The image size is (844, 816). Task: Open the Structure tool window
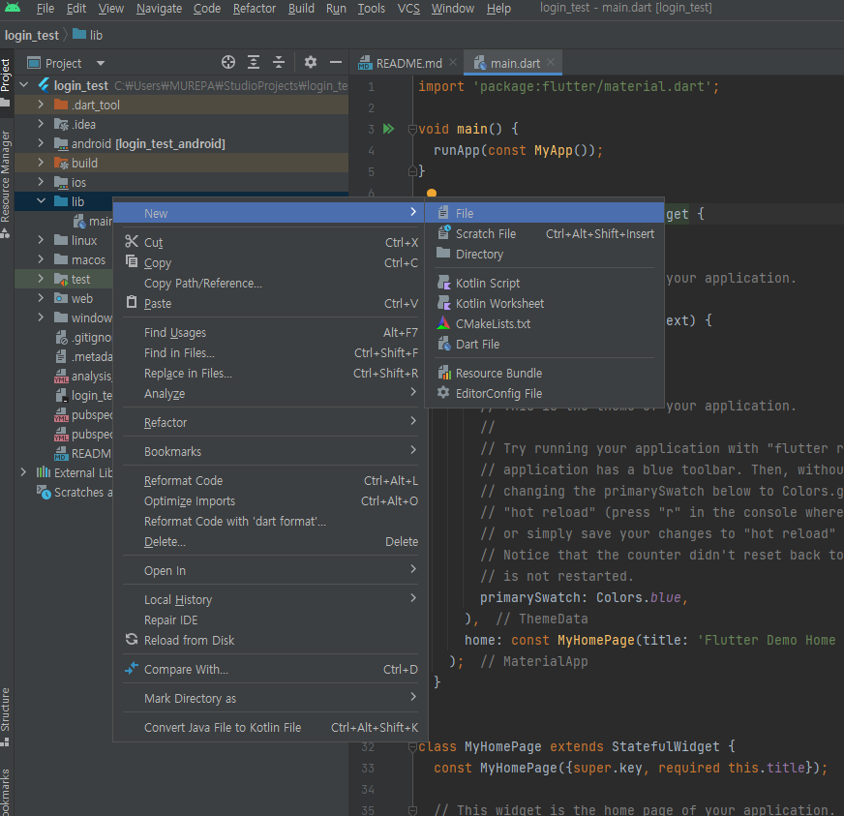click(6, 716)
